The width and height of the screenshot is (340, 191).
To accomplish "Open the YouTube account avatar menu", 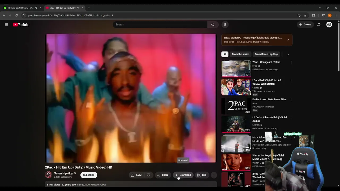I will point(329,25).
